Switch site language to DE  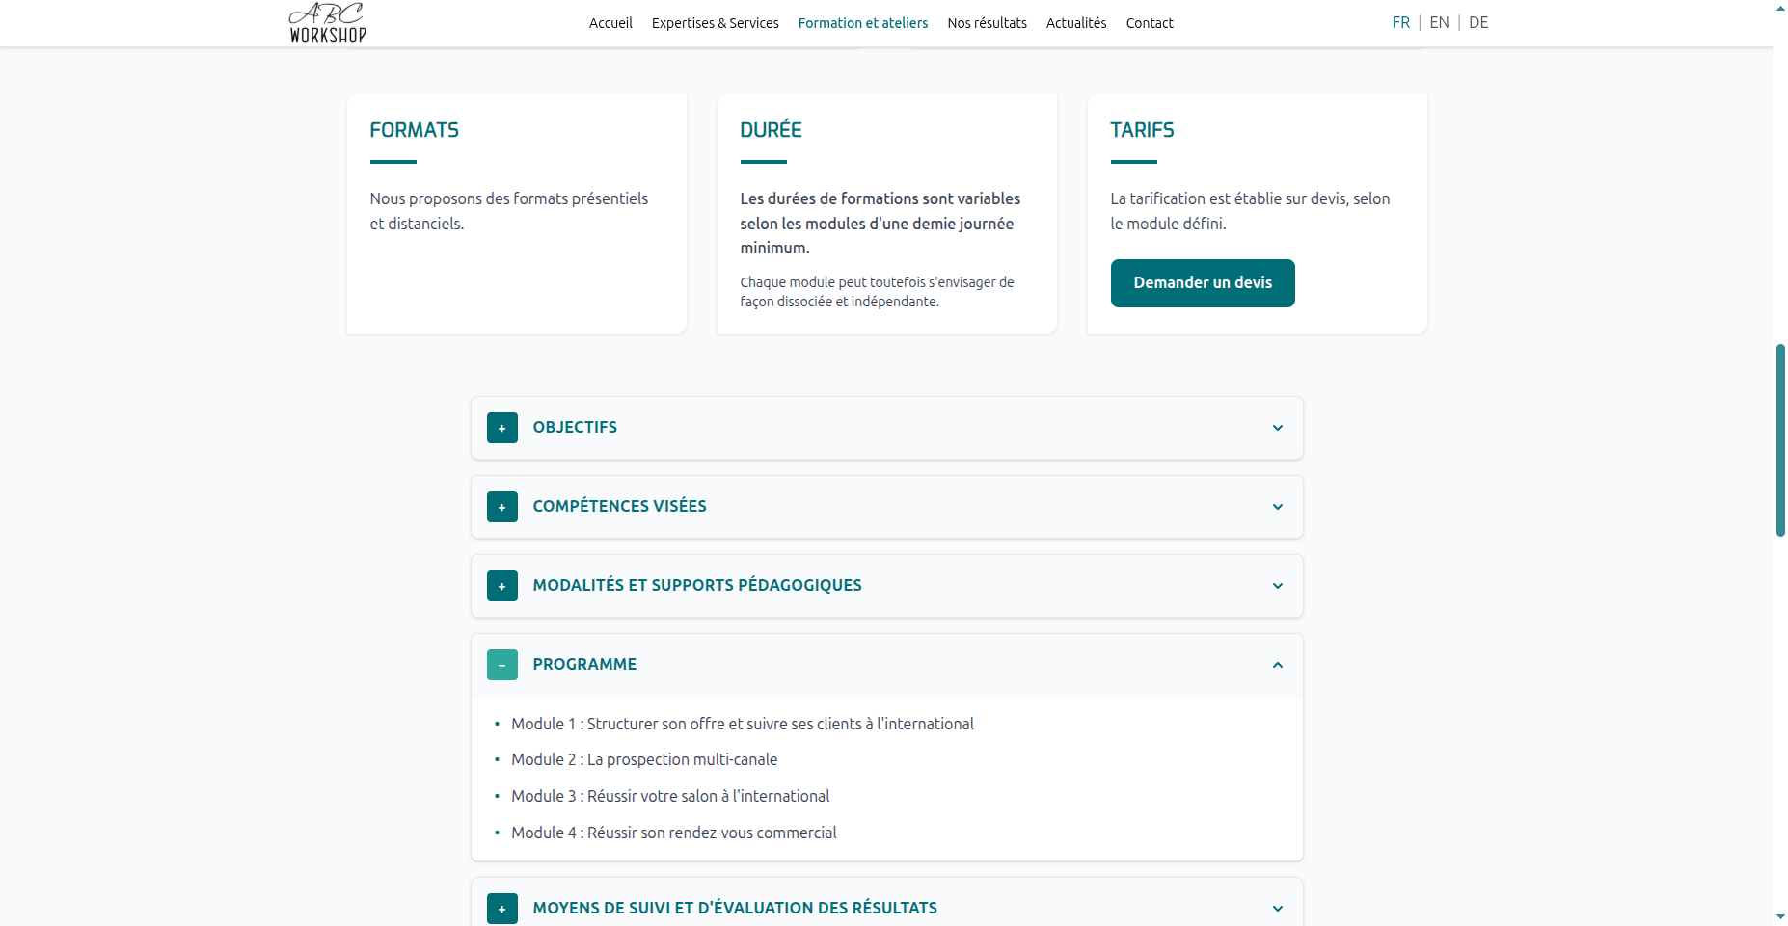tap(1478, 22)
